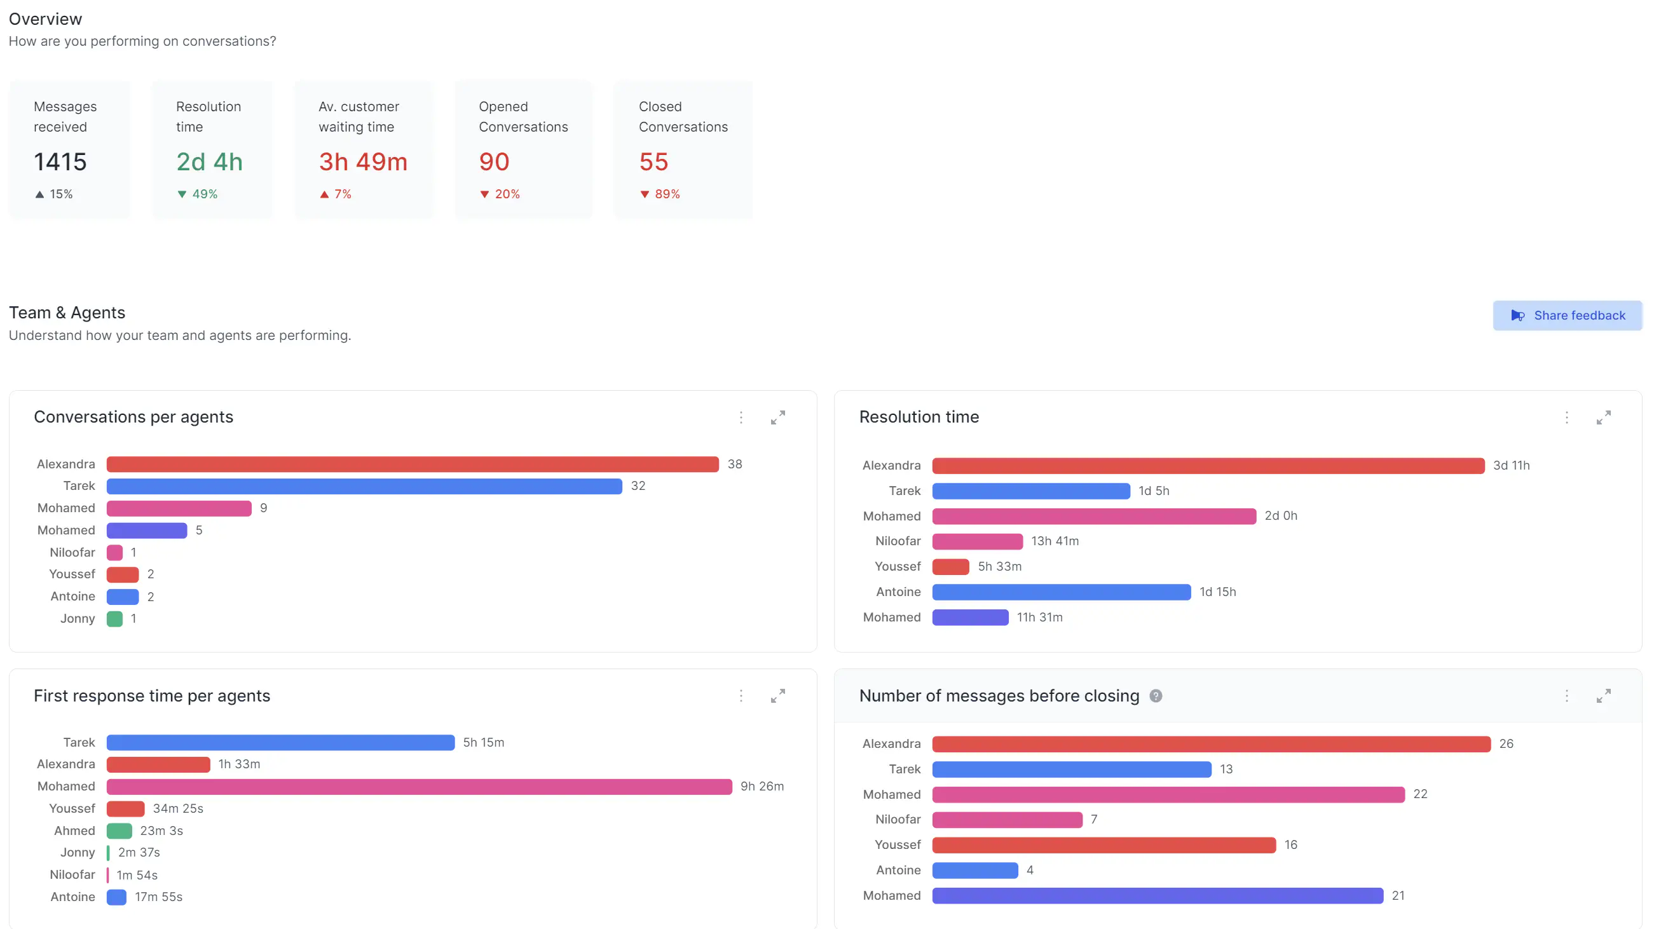
Task: Click Alexandra's bar showing 38 conversations
Action: (413, 464)
